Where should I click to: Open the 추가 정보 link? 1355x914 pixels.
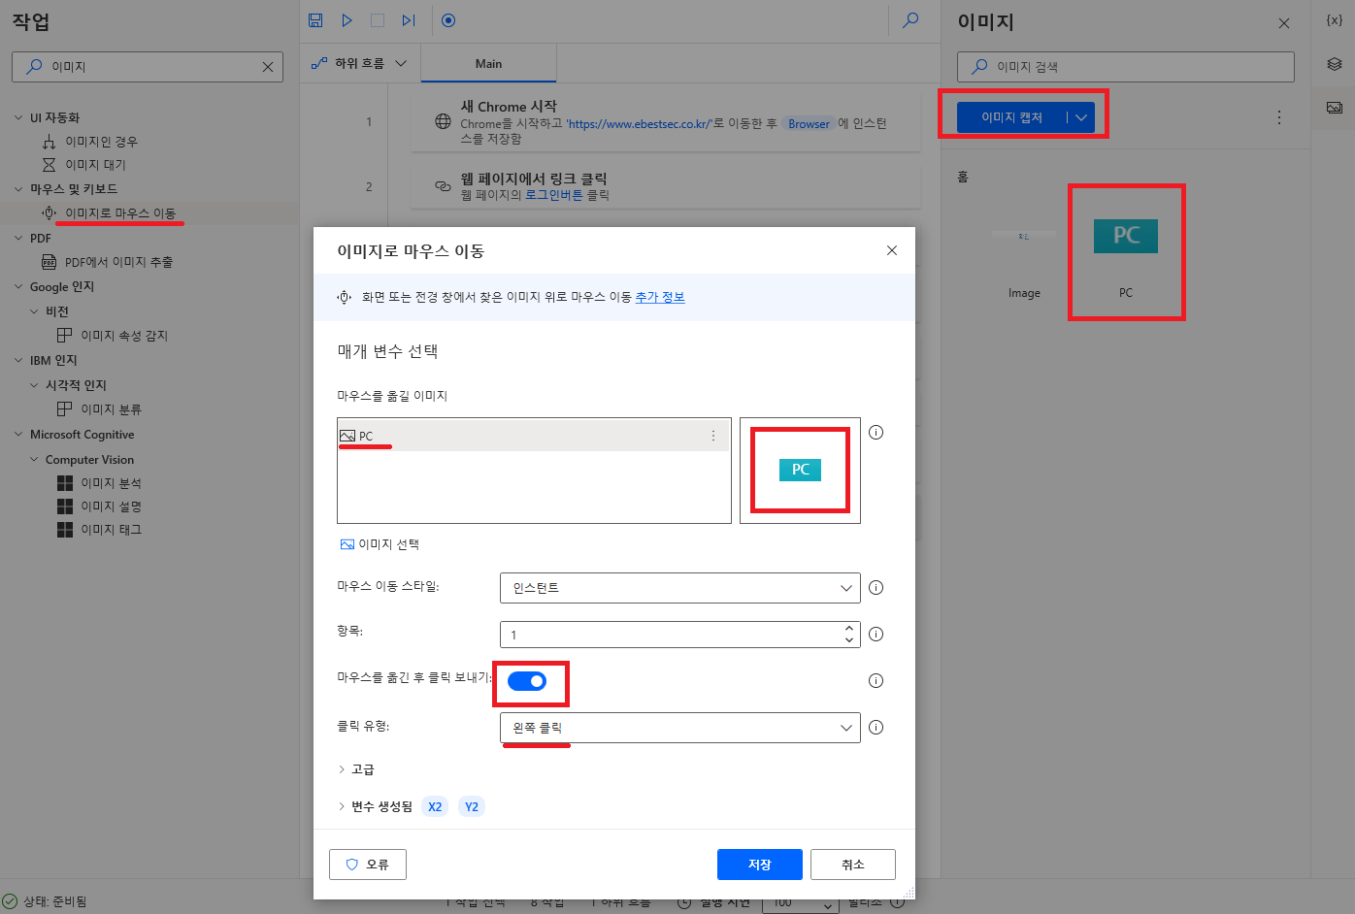pyautogui.click(x=660, y=297)
